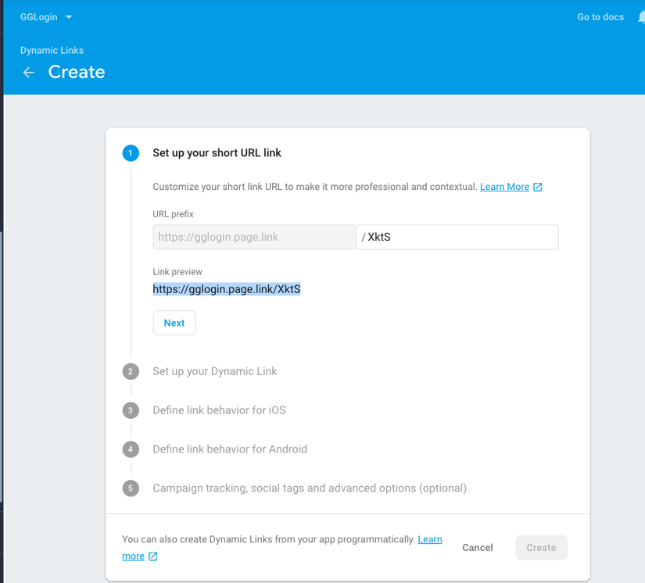Expand Campaign tracking and advanced options step

click(x=310, y=488)
